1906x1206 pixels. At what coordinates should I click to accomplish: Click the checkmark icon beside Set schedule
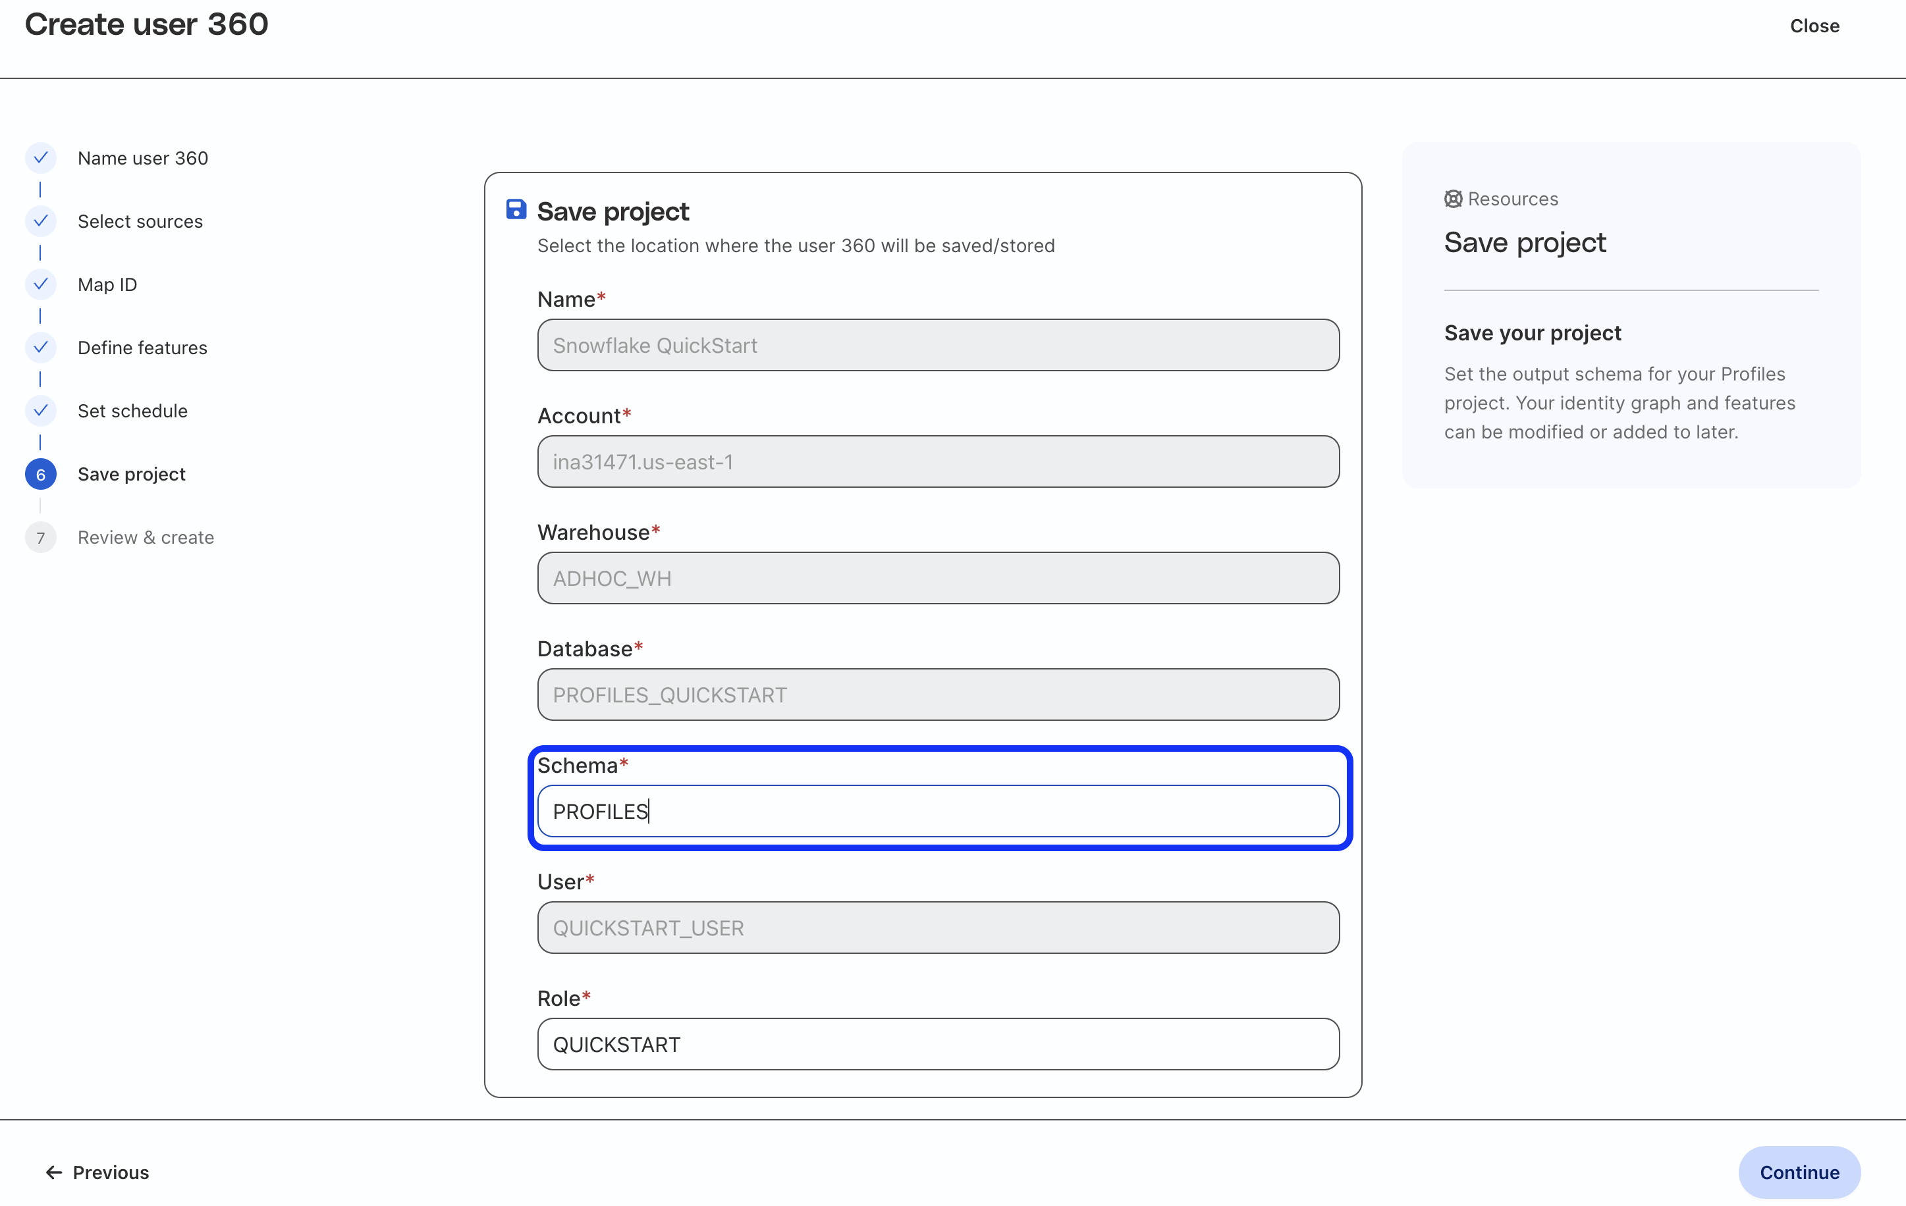click(40, 411)
